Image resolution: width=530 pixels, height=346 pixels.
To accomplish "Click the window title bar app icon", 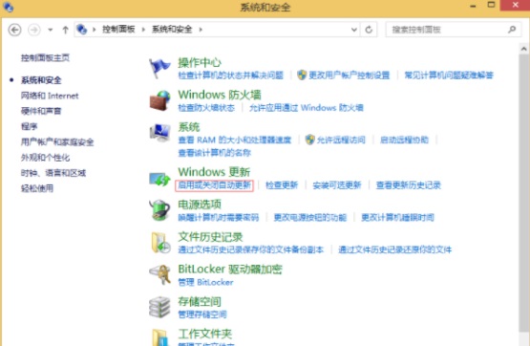I will click(x=8, y=7).
